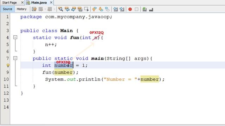Click line number 1 in gutter

(x=7, y=17)
